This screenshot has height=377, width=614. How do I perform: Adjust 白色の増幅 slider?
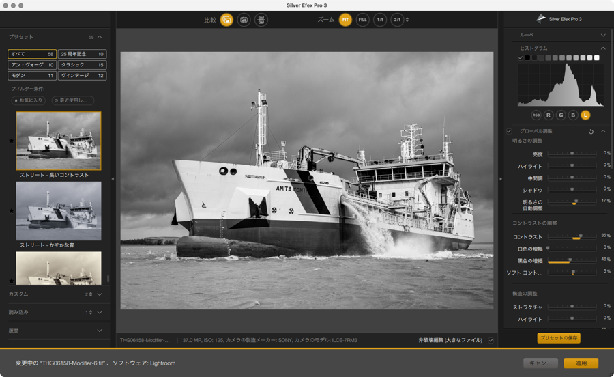point(572,249)
